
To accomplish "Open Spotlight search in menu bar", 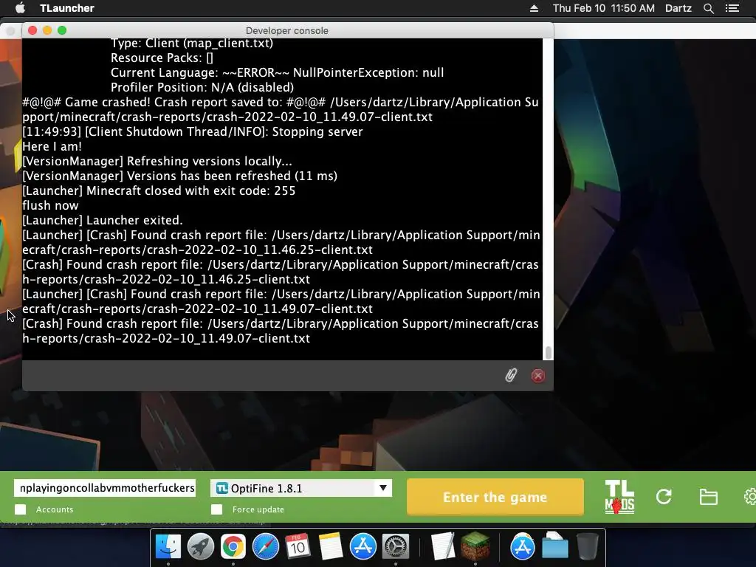I will [x=708, y=8].
